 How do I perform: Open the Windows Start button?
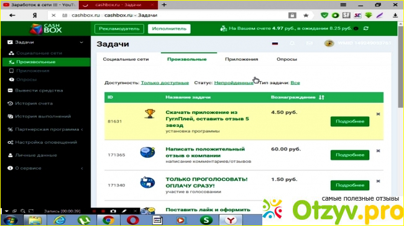11,220
